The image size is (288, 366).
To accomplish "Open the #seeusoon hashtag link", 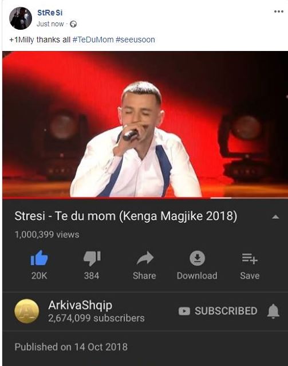I will coord(135,40).
